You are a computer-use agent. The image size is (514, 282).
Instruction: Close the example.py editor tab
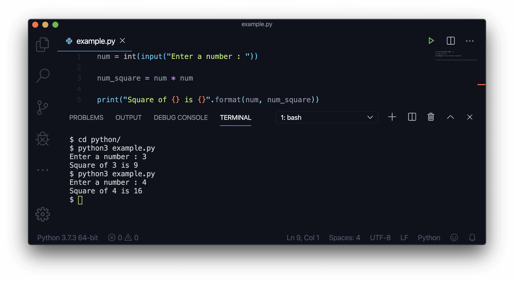click(122, 41)
